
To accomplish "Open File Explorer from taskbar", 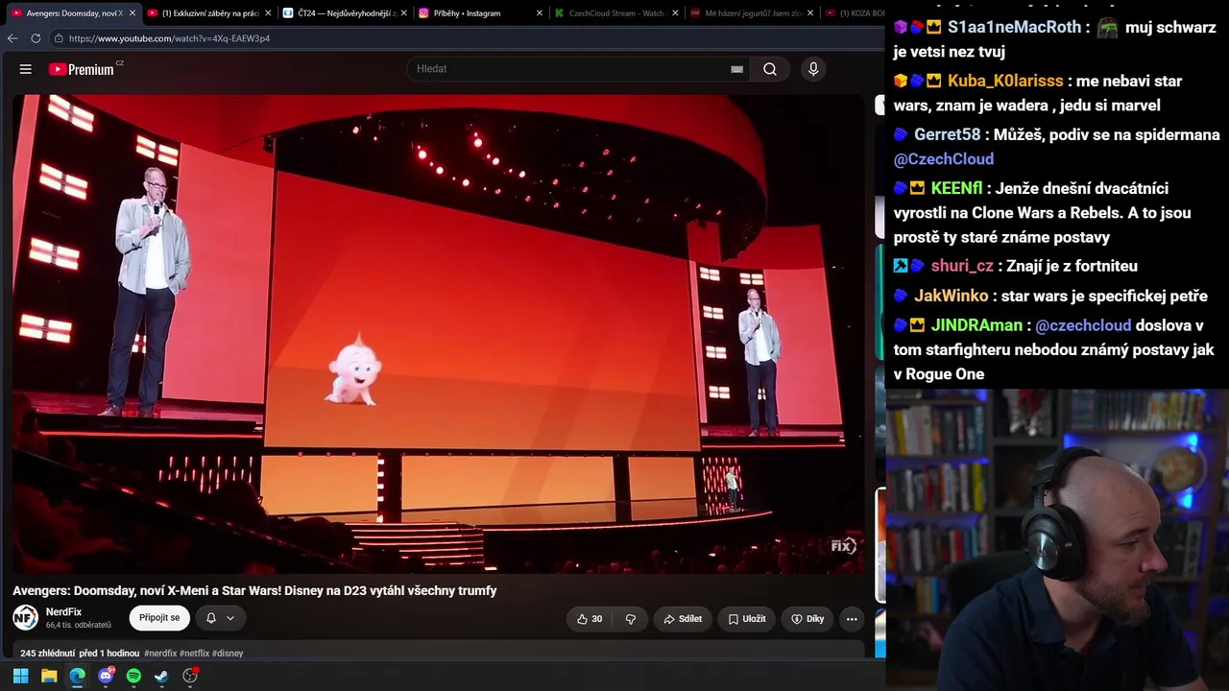I will pyautogui.click(x=49, y=676).
